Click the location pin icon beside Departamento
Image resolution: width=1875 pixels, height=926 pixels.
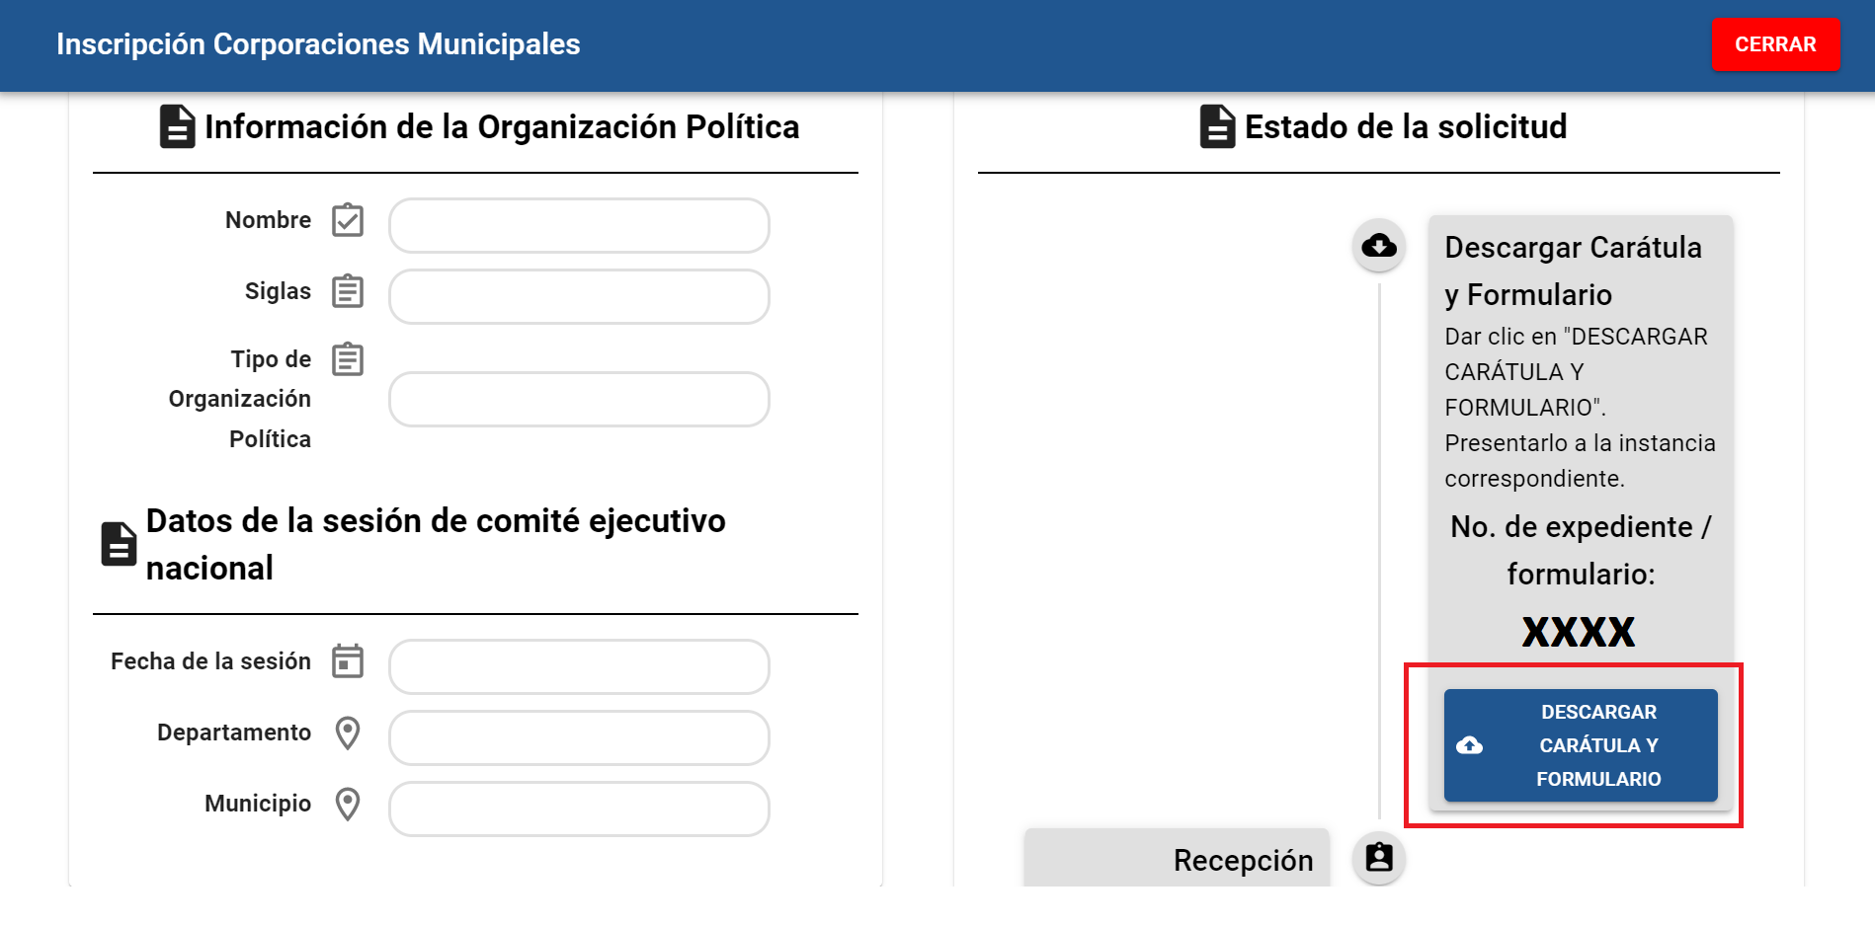click(348, 733)
